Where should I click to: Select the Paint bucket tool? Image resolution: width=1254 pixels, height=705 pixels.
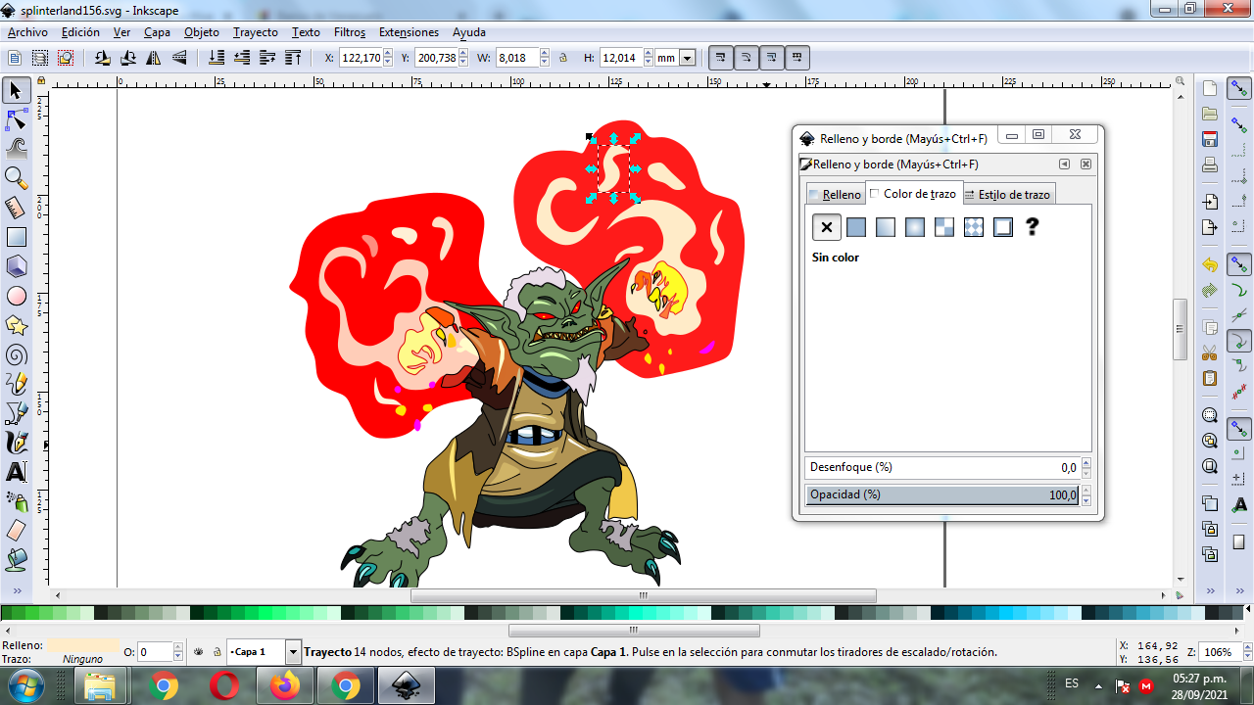[16, 560]
